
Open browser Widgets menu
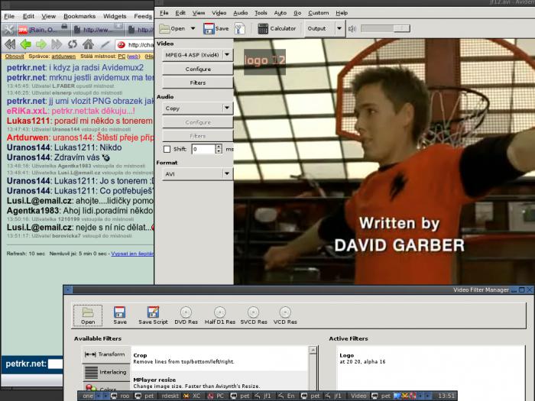[x=115, y=16]
